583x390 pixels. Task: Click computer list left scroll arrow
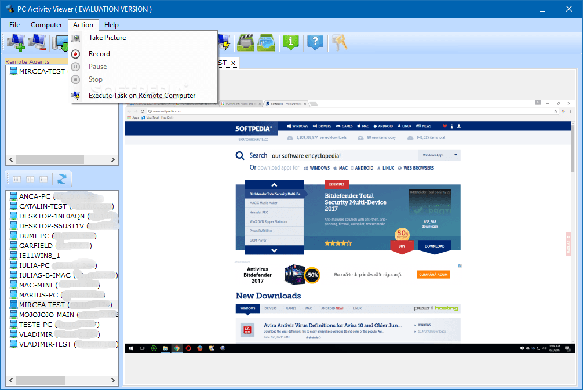[11, 381]
